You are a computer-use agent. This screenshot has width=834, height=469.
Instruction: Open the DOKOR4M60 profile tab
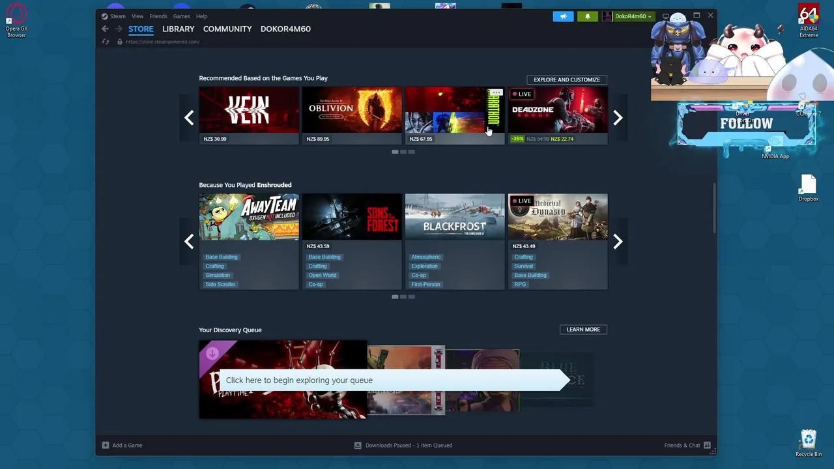[285, 29]
